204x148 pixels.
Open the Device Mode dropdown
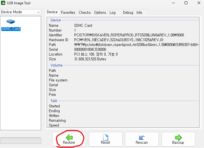[x=21, y=12]
